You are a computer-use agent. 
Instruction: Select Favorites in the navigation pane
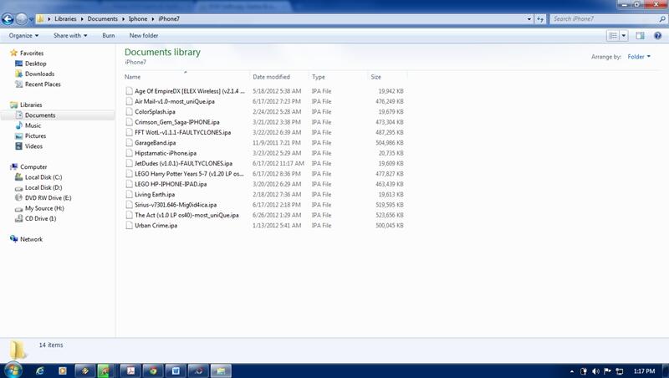[x=32, y=53]
